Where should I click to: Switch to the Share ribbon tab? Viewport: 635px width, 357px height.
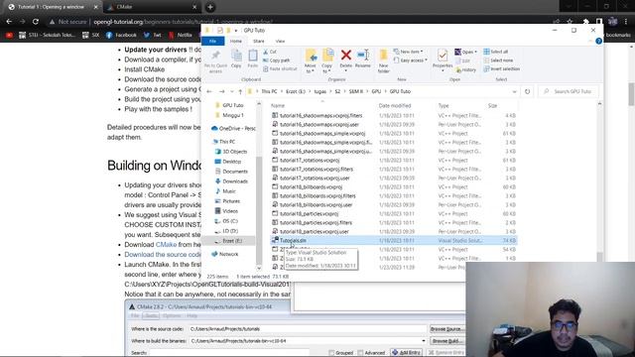[x=258, y=41]
